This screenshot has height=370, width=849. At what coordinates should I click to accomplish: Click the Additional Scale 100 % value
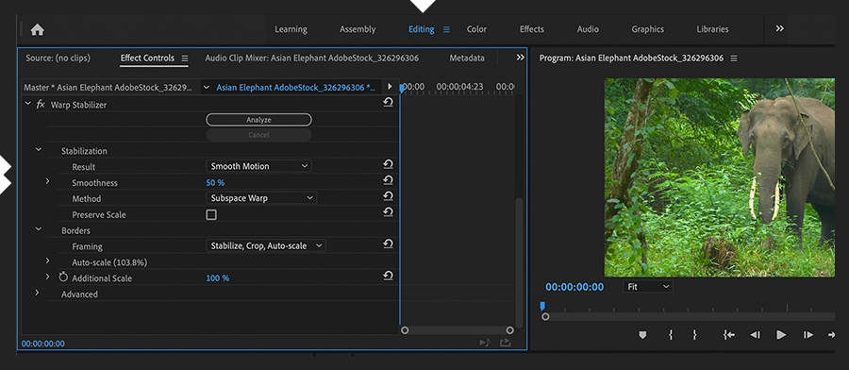tap(217, 277)
